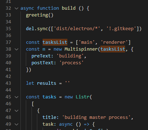Click the 'title' property on line 48
This screenshot has height=130, width=148.
(x=49, y=117)
